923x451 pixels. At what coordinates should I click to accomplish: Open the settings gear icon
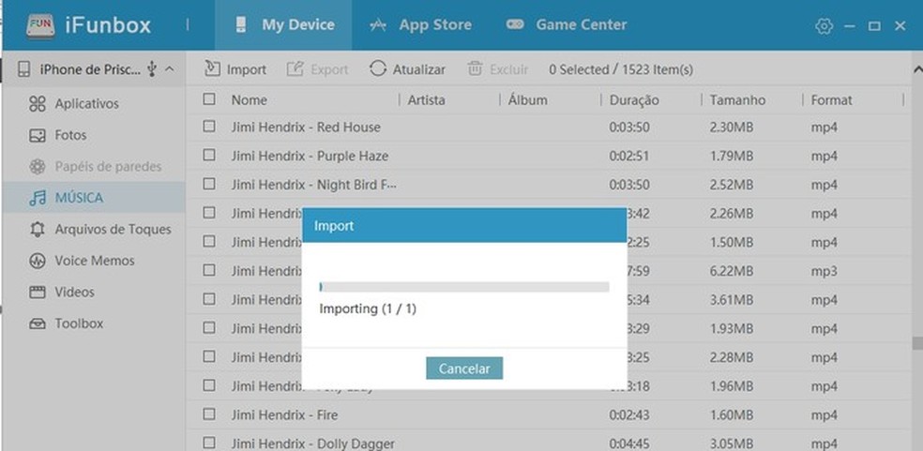824,26
